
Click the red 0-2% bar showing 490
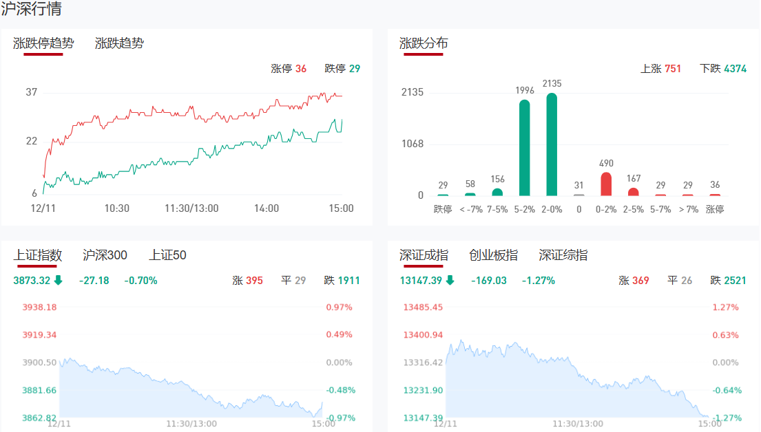point(606,184)
